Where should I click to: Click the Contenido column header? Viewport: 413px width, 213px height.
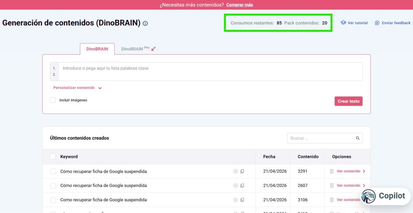click(308, 156)
